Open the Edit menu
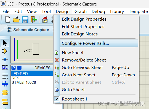 [18, 12]
